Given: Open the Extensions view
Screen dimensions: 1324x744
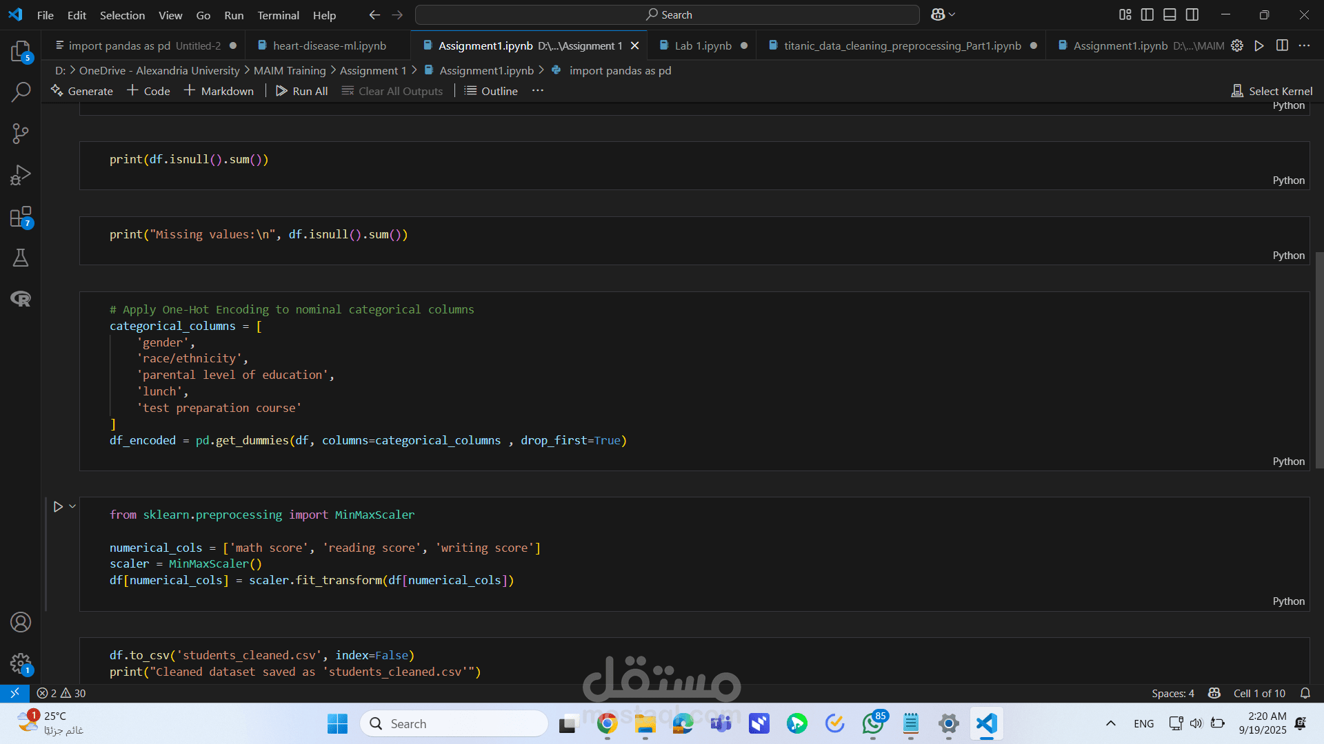Looking at the screenshot, I should tap(21, 217).
